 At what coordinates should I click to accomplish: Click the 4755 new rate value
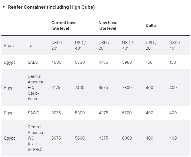[103, 62]
